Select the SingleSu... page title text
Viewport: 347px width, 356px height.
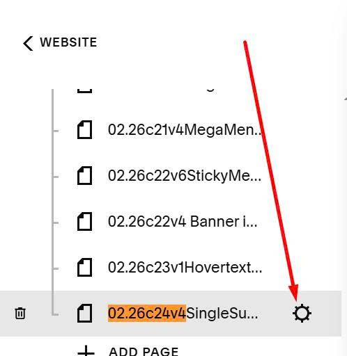pos(222,314)
